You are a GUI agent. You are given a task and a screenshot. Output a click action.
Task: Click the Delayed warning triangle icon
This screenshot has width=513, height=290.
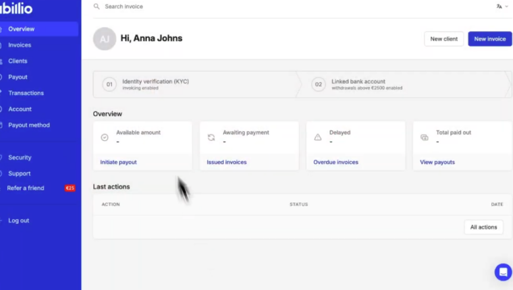[x=318, y=138]
